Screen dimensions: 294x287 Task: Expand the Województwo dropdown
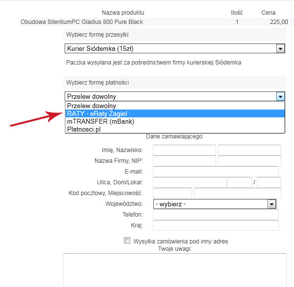pyautogui.click(x=215, y=204)
